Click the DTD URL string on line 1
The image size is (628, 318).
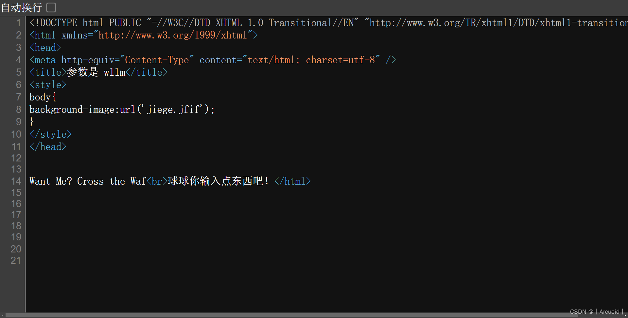pos(496,23)
